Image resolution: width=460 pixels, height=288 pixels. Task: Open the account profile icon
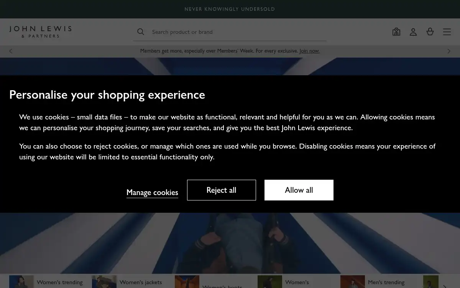click(413, 32)
